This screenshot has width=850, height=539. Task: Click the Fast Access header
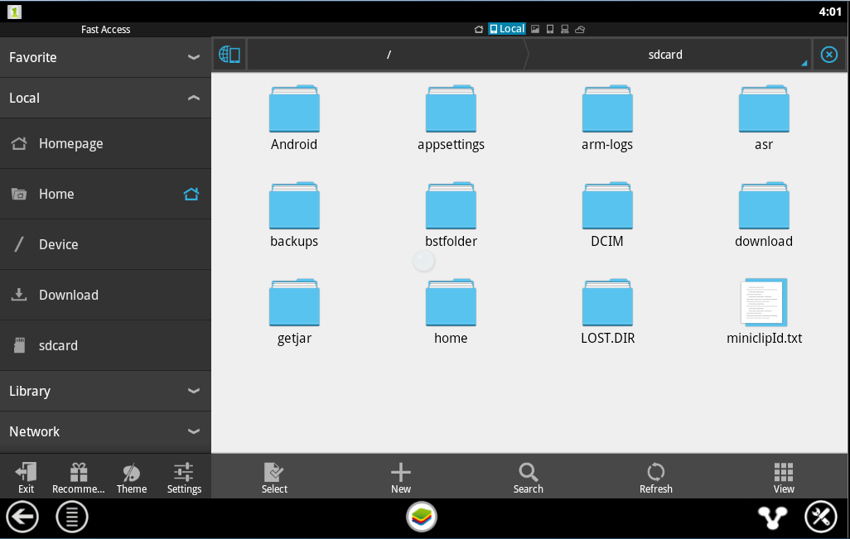click(105, 30)
